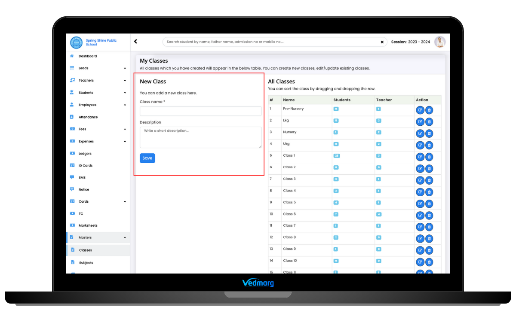Screen dimensions: 516x322
Task: Click the Class name input field
Action: [200, 111]
